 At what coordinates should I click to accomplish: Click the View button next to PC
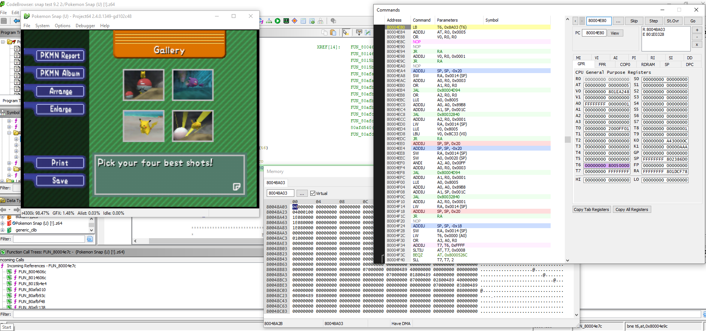[615, 33]
